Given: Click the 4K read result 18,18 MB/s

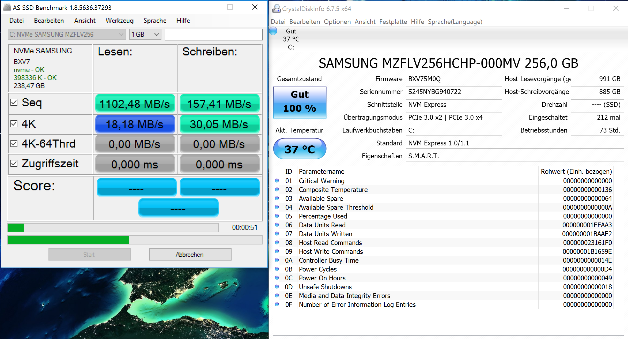Looking at the screenshot, I should [135, 124].
